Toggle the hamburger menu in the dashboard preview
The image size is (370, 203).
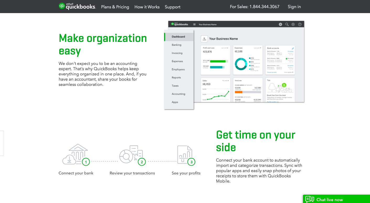click(194, 24)
